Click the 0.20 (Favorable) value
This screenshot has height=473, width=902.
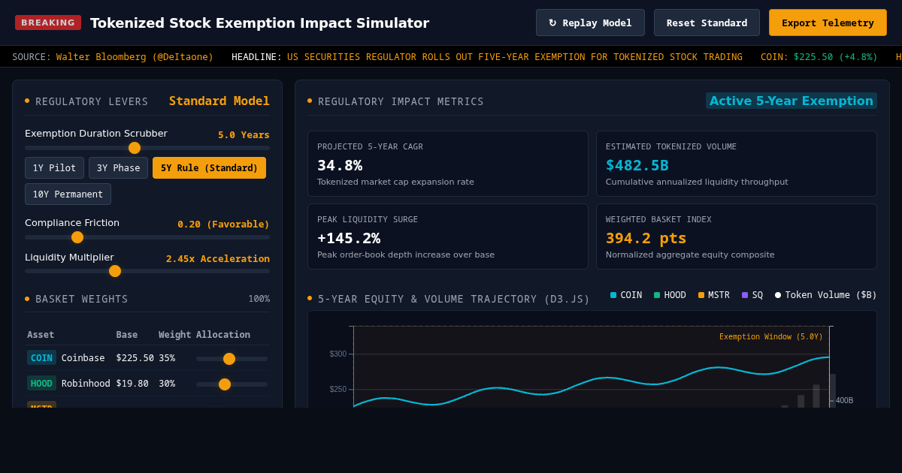point(223,224)
